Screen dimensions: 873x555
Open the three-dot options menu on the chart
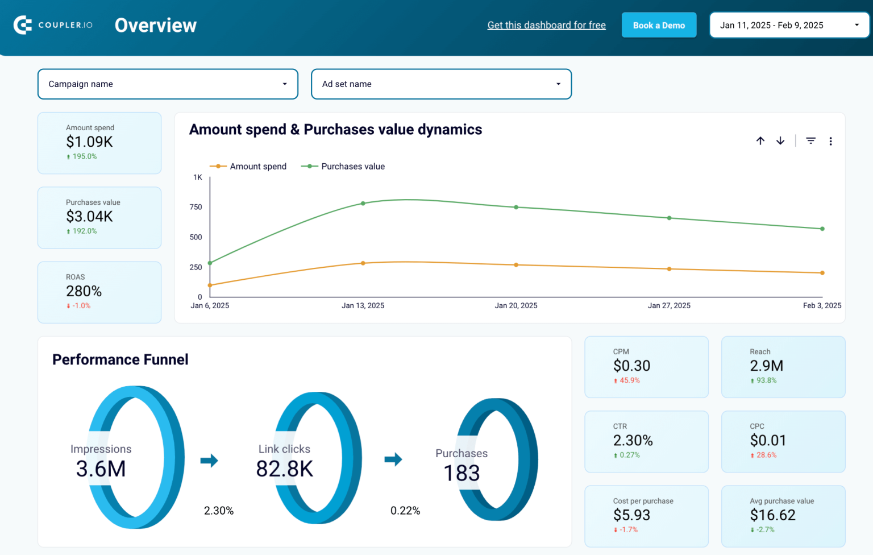coord(831,140)
